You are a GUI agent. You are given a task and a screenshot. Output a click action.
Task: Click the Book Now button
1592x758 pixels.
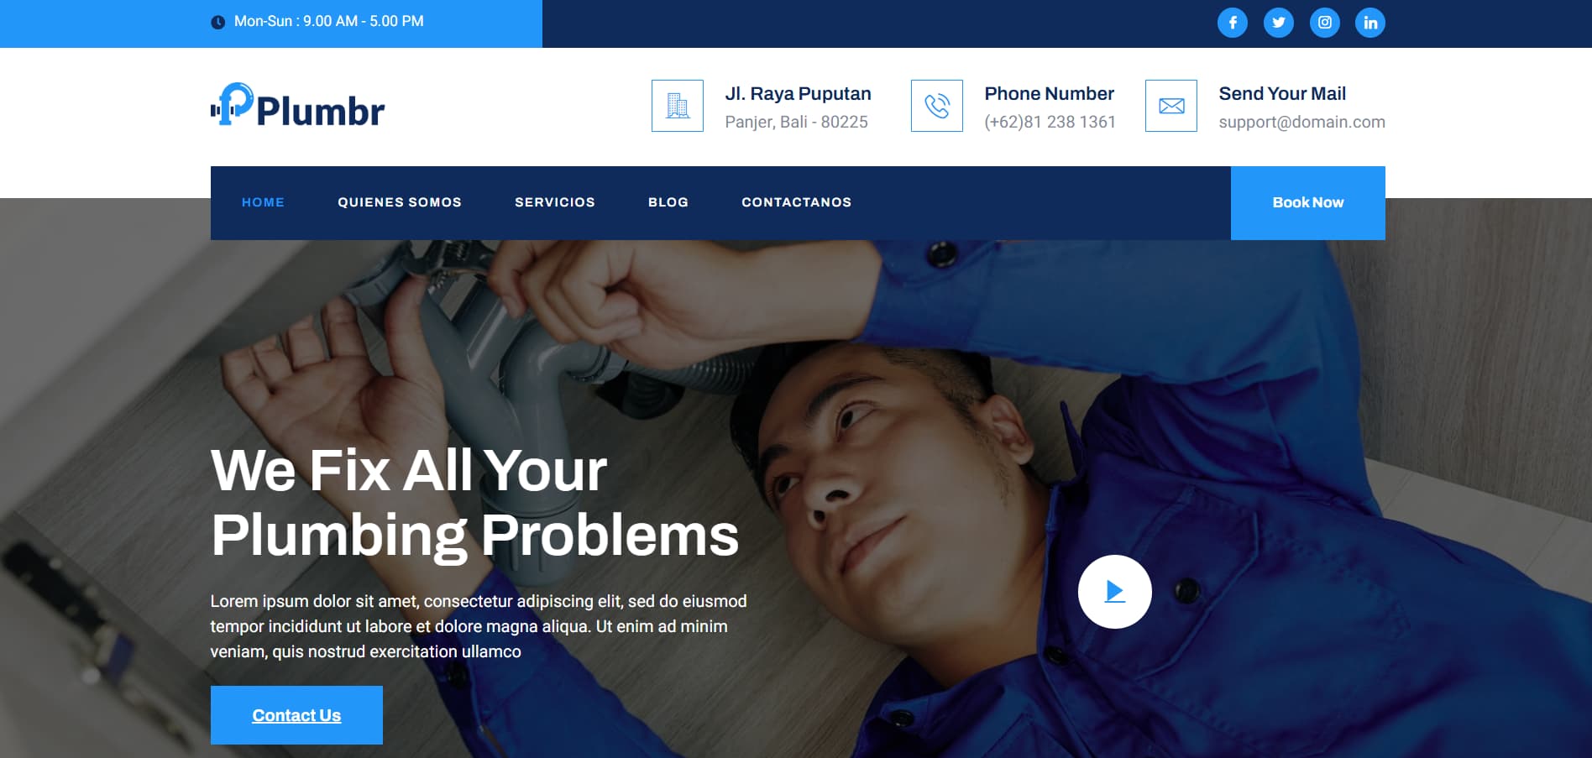[x=1308, y=203]
